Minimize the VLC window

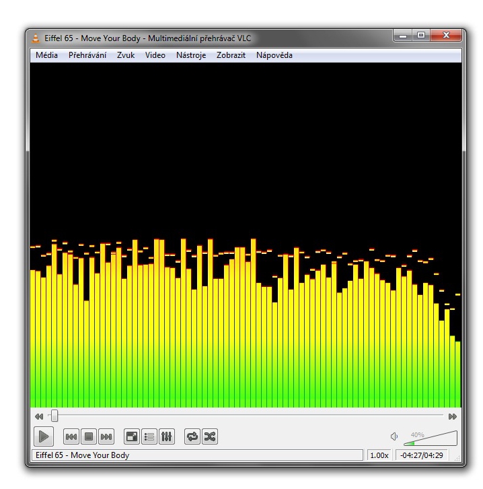click(403, 35)
